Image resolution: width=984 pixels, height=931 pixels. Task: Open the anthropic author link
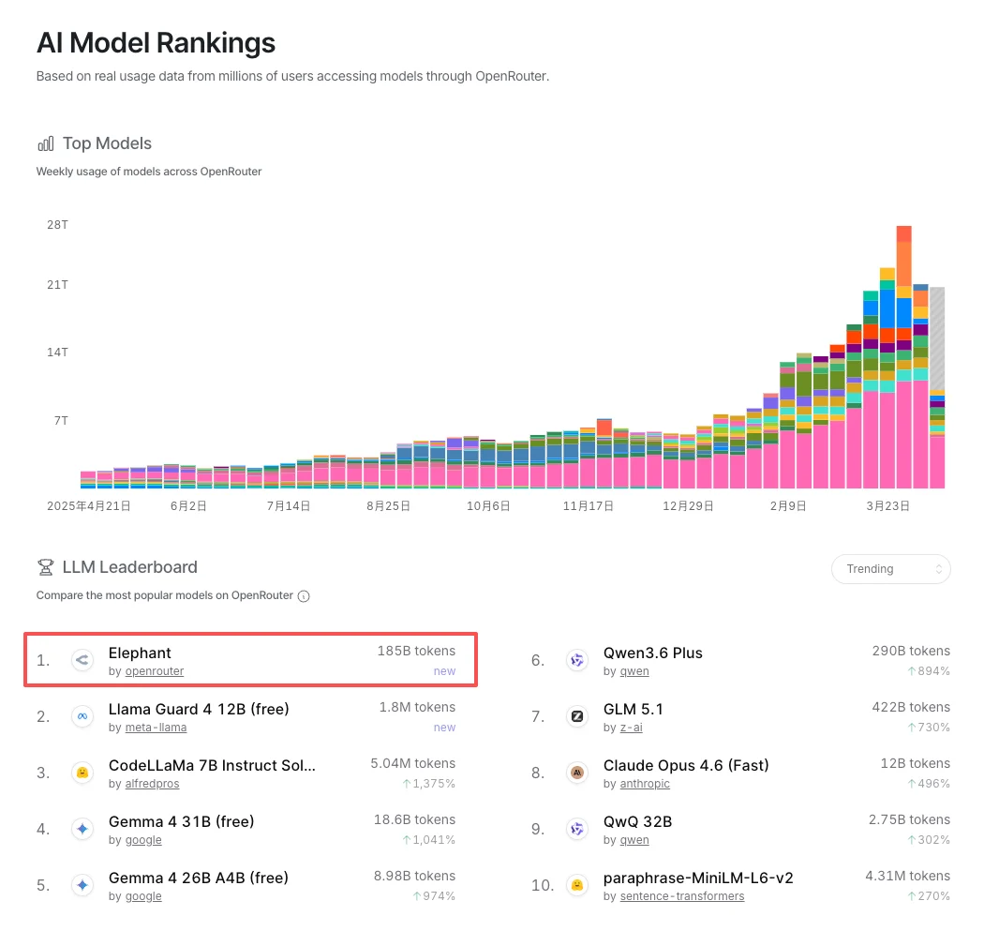pos(644,784)
